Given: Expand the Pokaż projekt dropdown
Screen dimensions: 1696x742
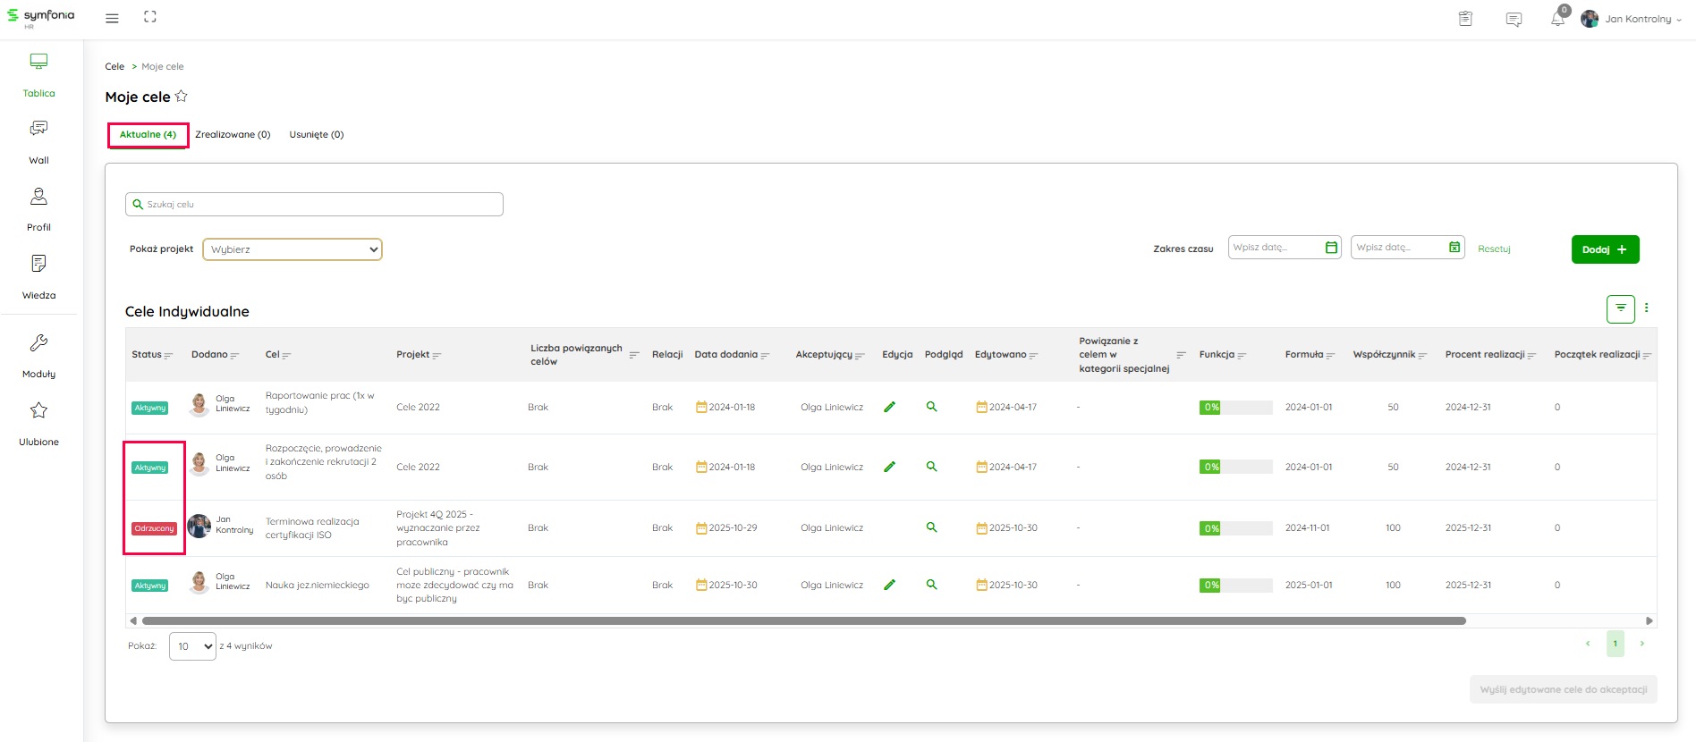Looking at the screenshot, I should (x=293, y=249).
